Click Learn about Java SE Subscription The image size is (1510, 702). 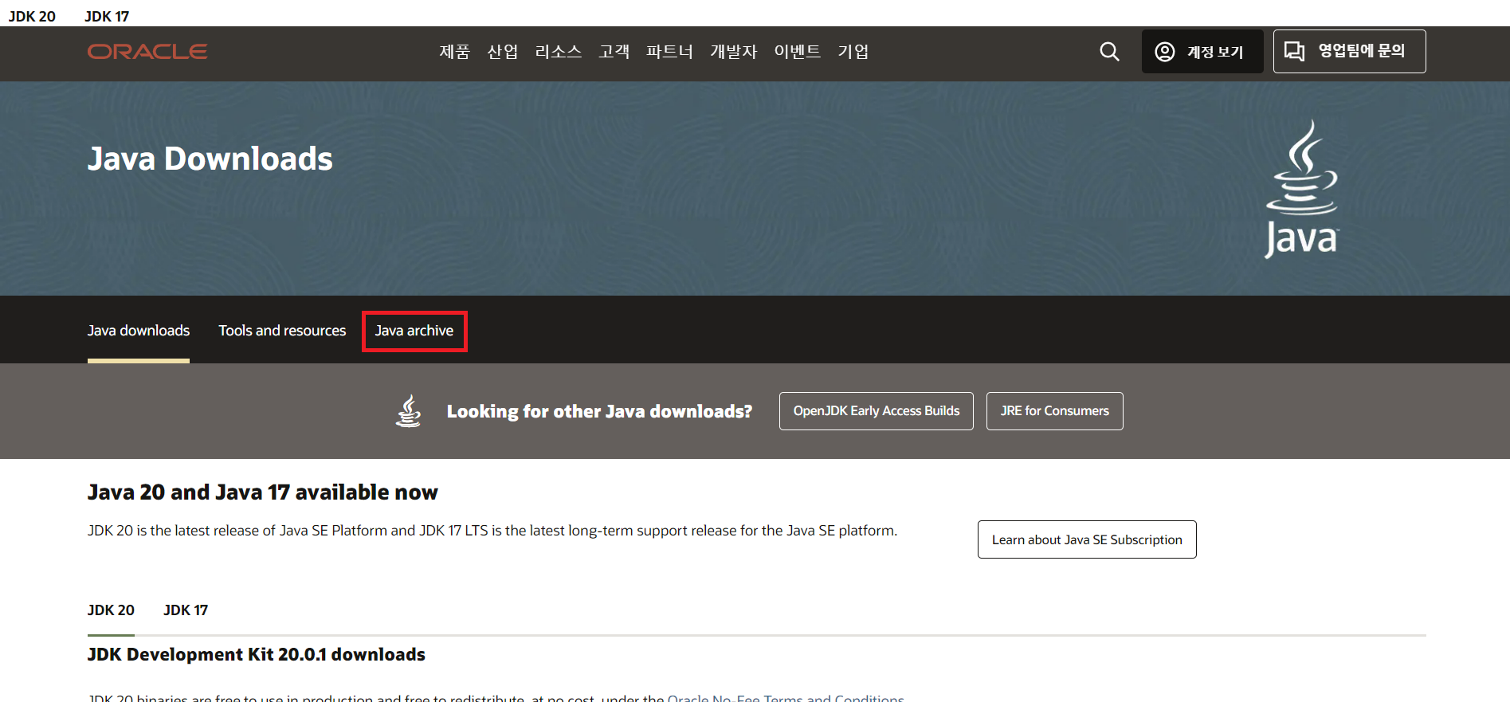[1087, 539]
